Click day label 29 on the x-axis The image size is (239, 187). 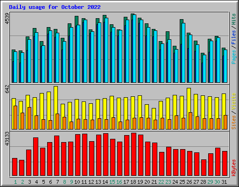point(210,182)
